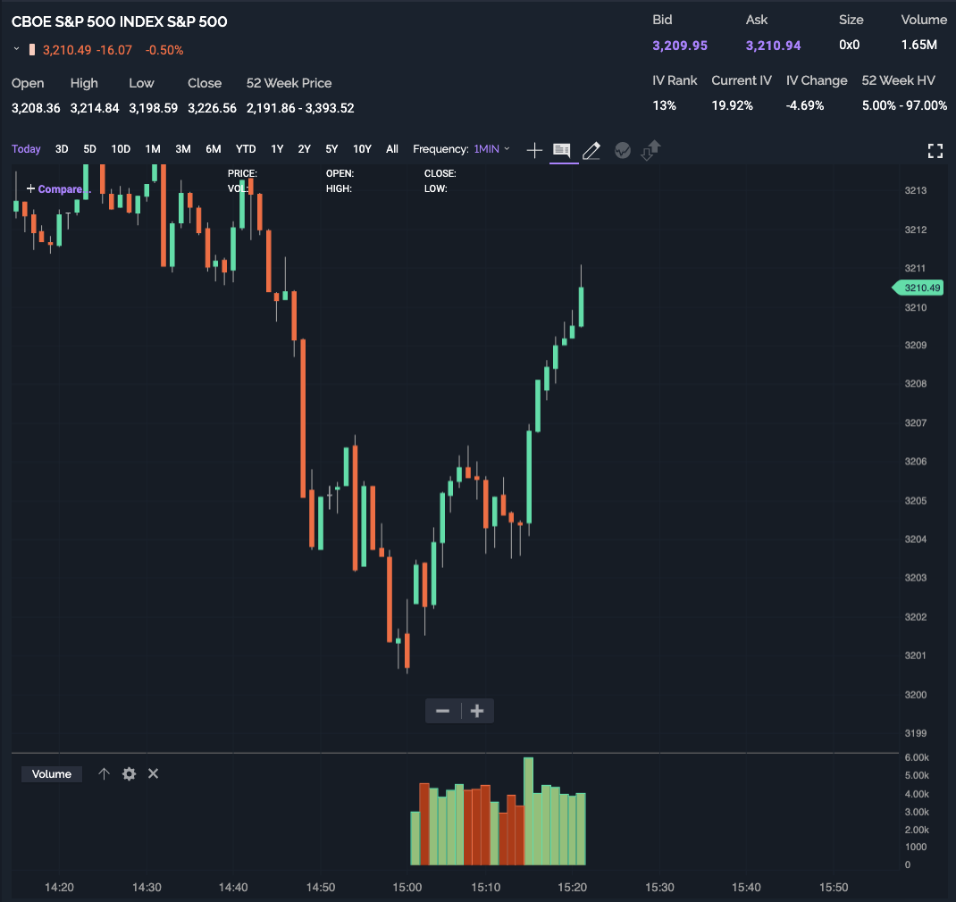Select the All time range

(x=392, y=149)
